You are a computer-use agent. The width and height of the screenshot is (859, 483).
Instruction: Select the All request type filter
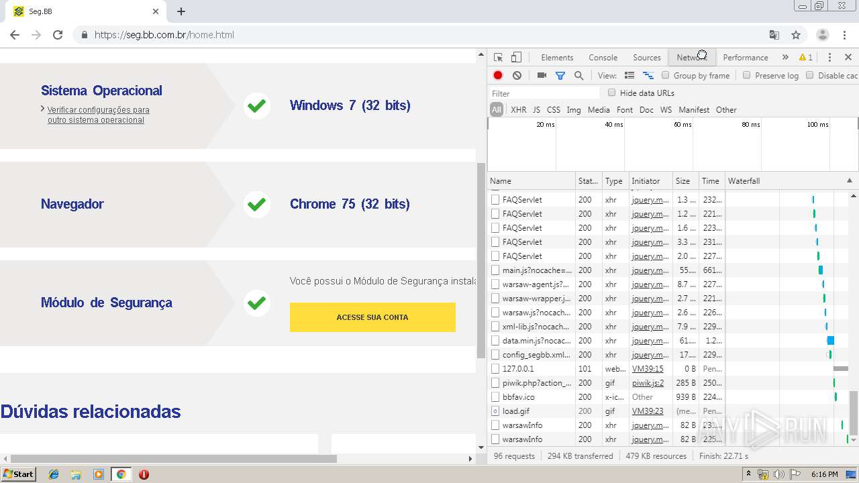pos(497,110)
